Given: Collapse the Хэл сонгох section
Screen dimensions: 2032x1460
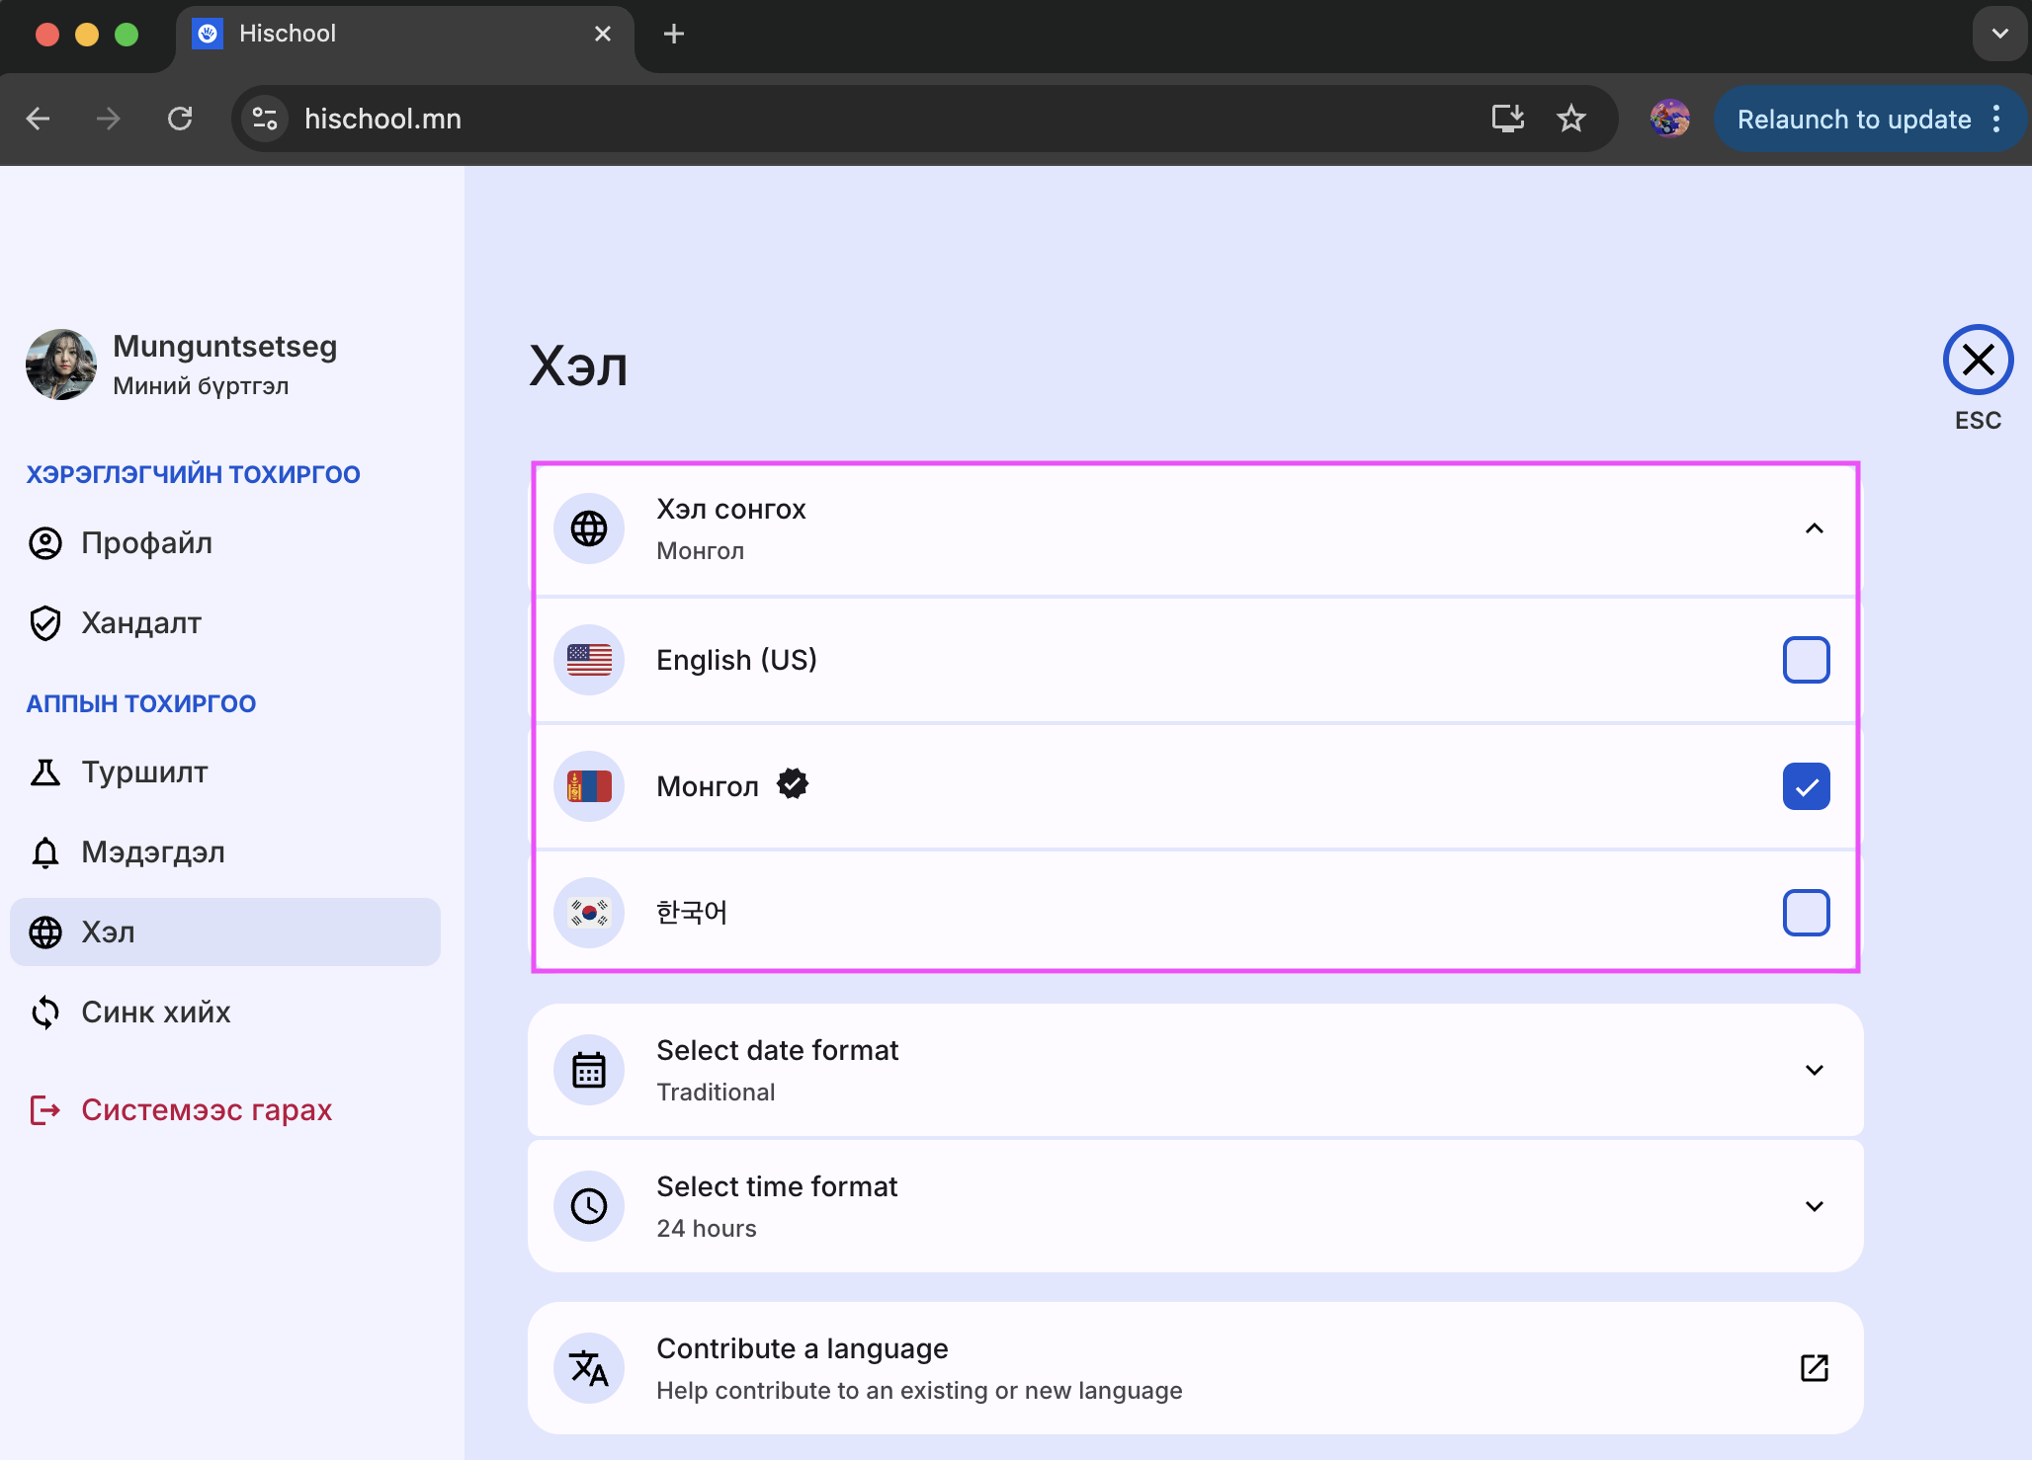Looking at the screenshot, I should pos(1814,528).
